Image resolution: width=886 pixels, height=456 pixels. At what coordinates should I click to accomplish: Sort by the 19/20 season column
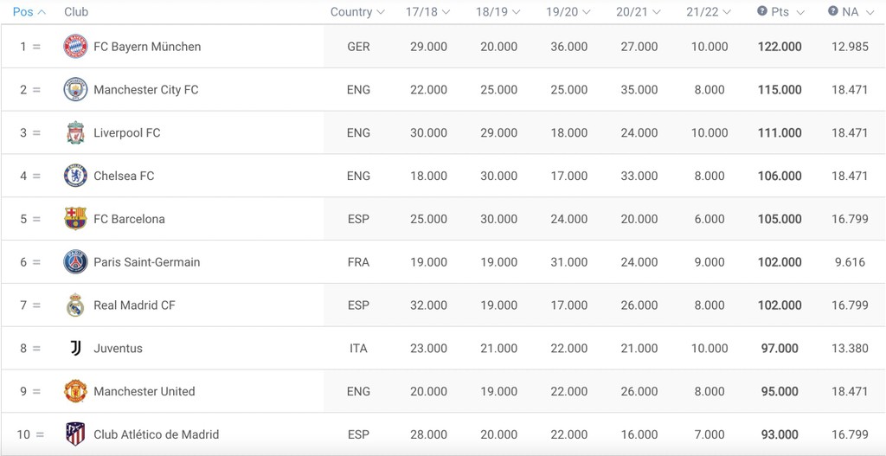[568, 12]
